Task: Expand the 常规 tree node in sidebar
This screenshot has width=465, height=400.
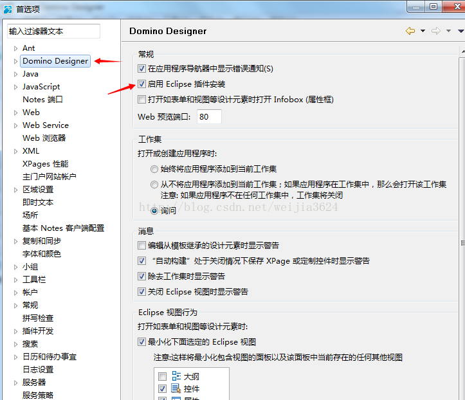Action: coord(15,305)
